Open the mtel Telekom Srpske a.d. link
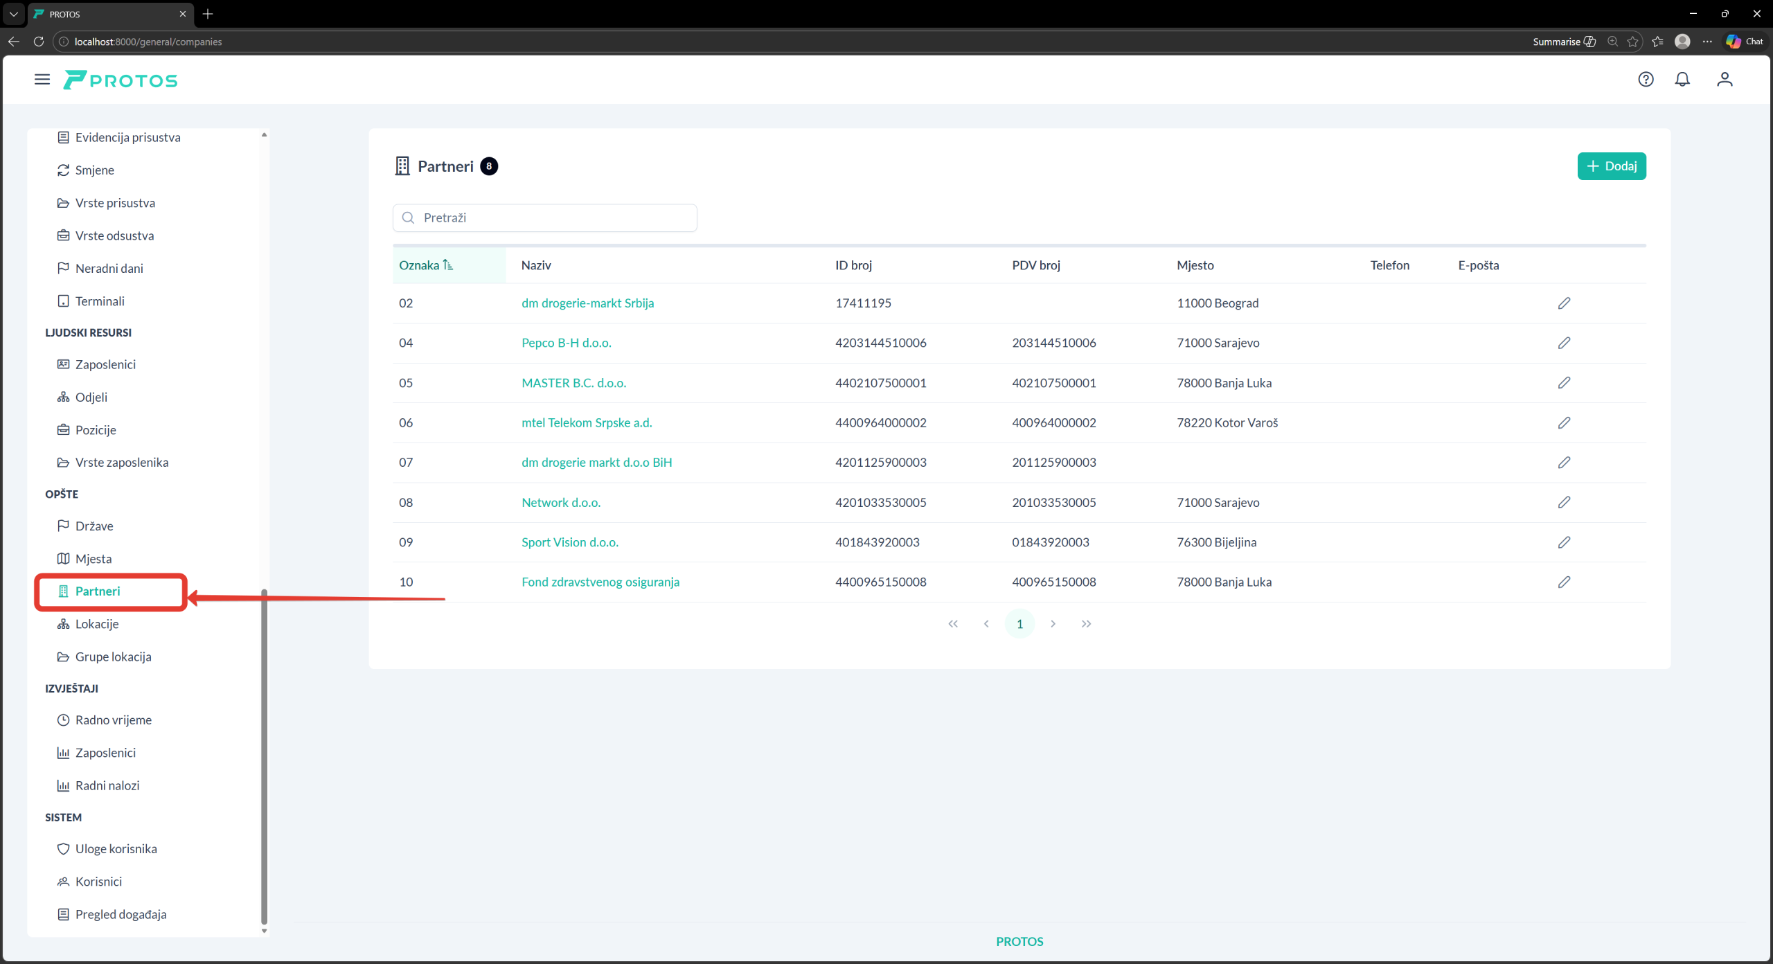This screenshot has width=1773, height=964. coord(587,422)
